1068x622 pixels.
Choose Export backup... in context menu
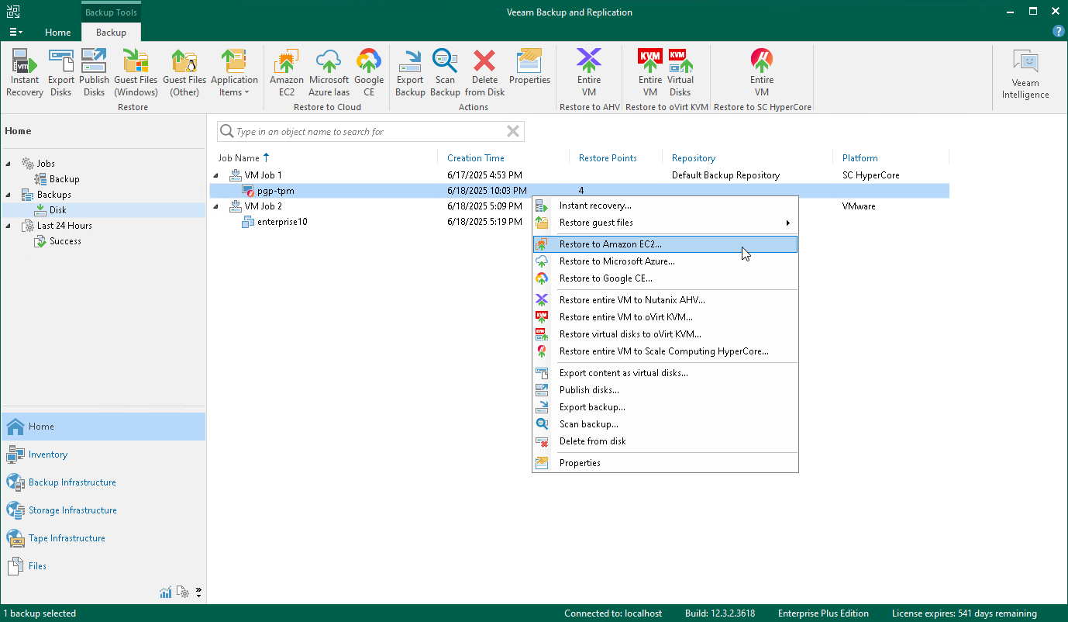click(665, 407)
